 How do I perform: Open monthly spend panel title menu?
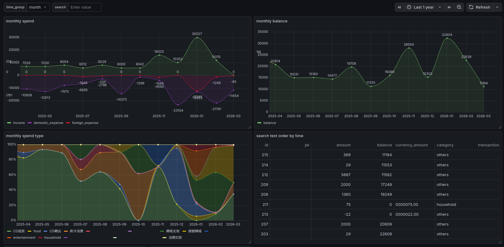click(x=20, y=21)
